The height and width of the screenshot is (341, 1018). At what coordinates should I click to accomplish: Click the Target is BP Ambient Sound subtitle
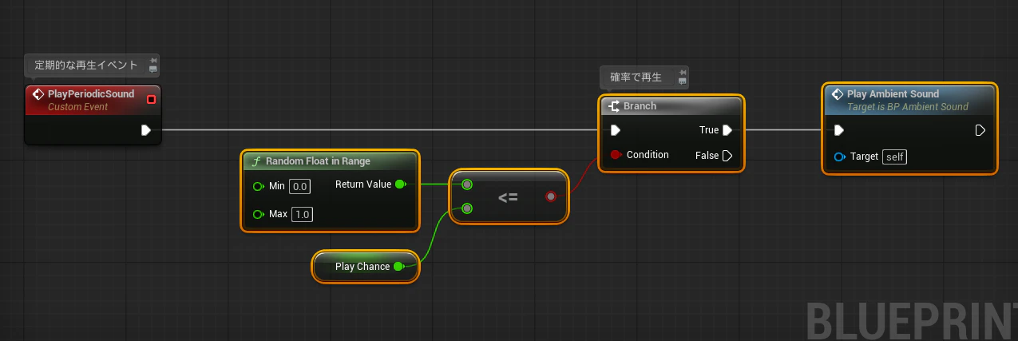[x=908, y=107]
